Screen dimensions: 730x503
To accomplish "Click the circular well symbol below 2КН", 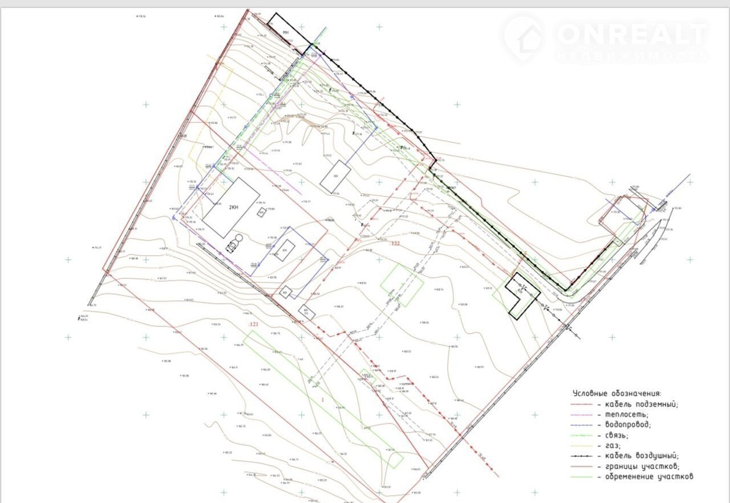I will [239, 238].
